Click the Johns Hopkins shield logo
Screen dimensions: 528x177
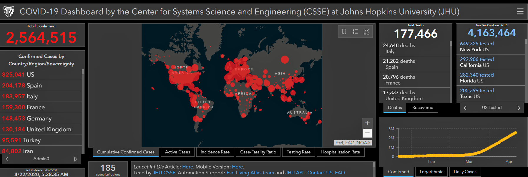click(9, 12)
